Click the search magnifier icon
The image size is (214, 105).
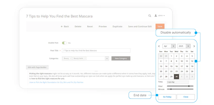pos(150,16)
